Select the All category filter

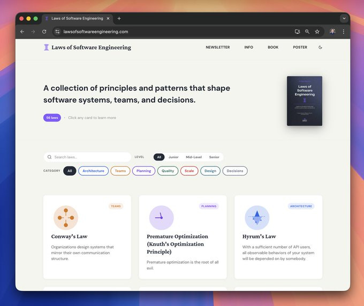pos(70,171)
